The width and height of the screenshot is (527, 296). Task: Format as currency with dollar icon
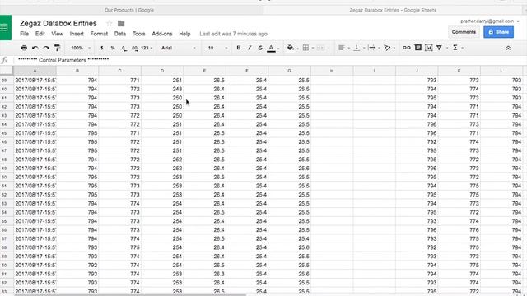pos(102,48)
